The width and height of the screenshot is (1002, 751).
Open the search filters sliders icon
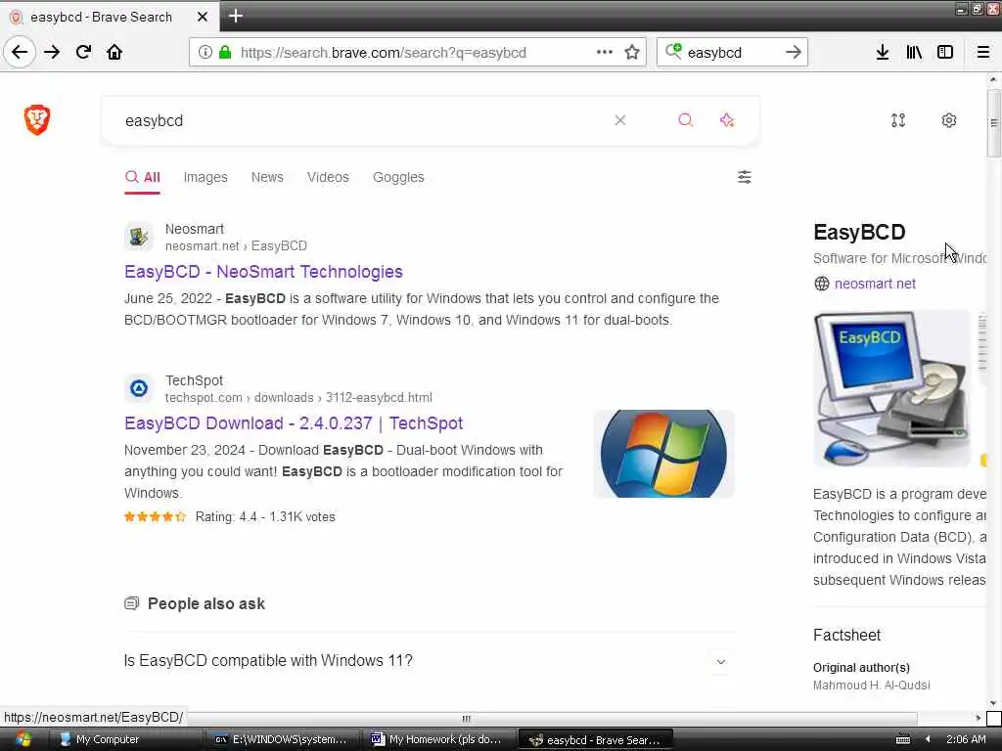[745, 177]
